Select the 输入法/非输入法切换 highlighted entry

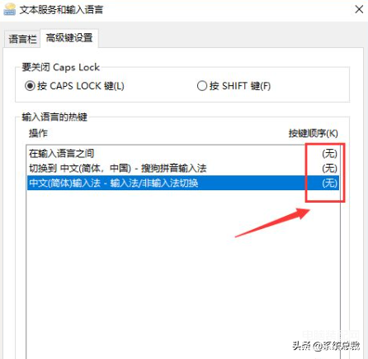(x=183, y=183)
